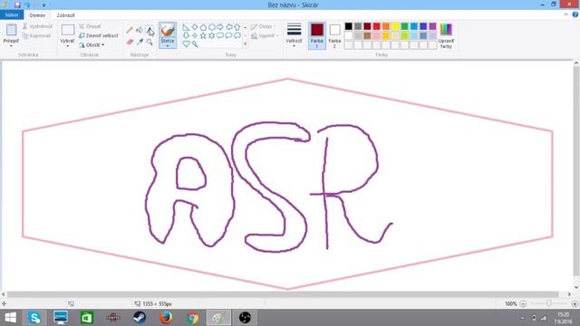This screenshot has width=580, height=326.
Task: Click the vertical scrollbar down arrow
Action: tap(576, 287)
